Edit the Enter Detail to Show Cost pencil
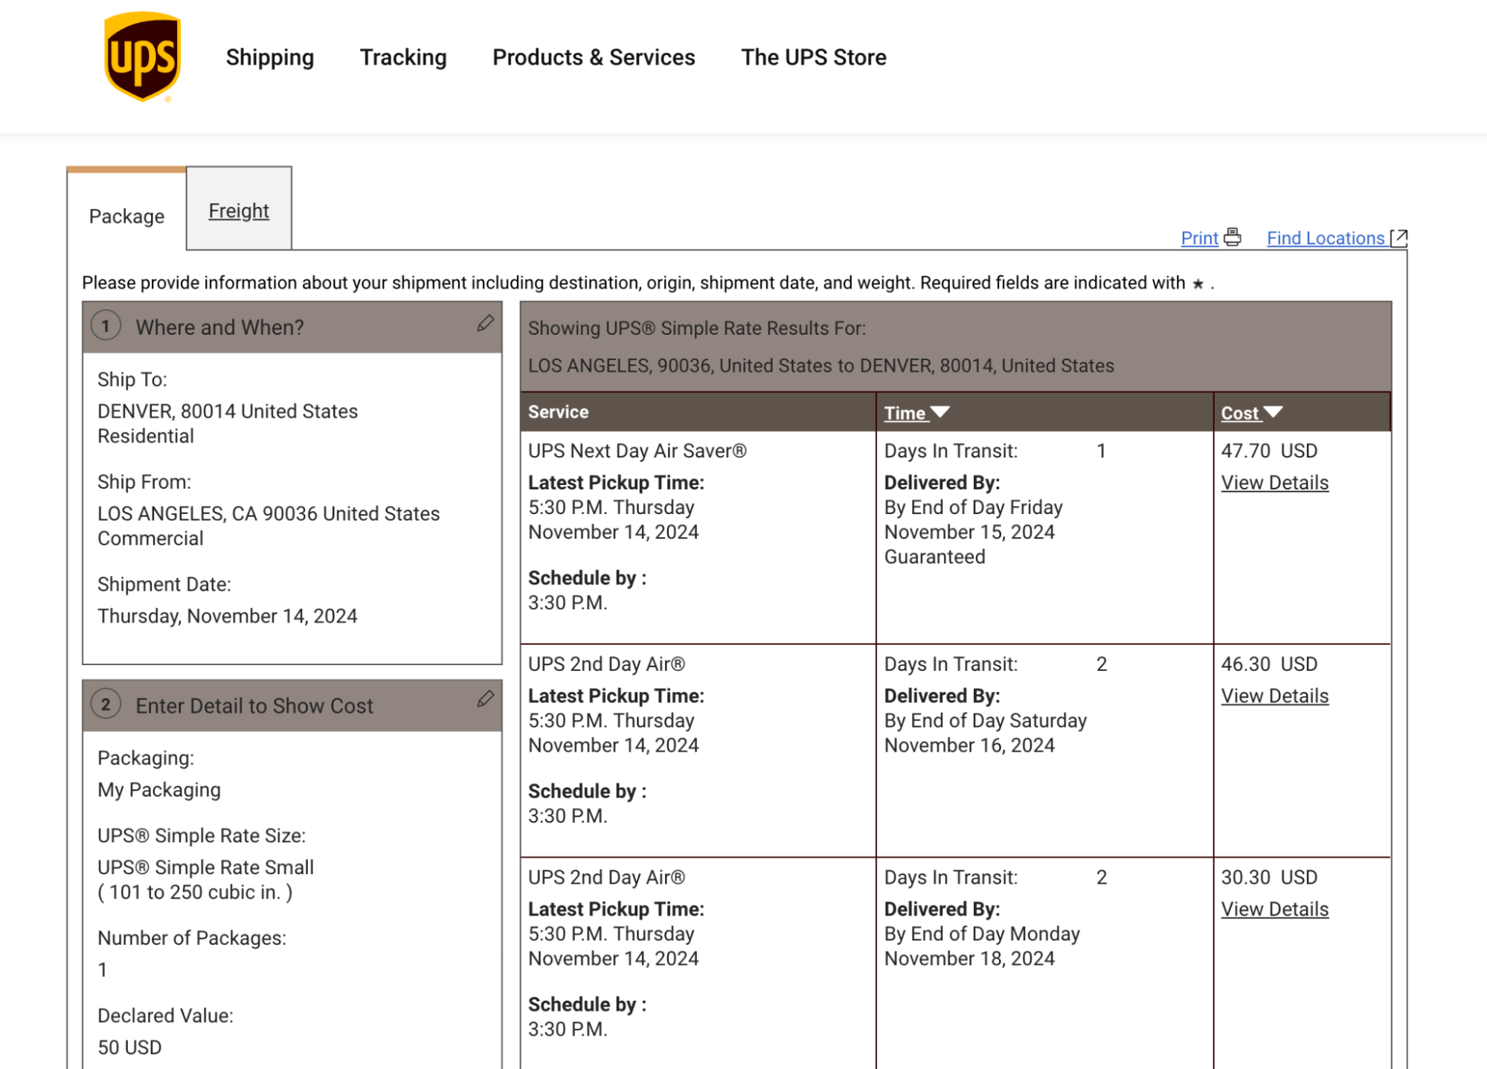Screen dimensions: 1487x1069 tap(485, 699)
